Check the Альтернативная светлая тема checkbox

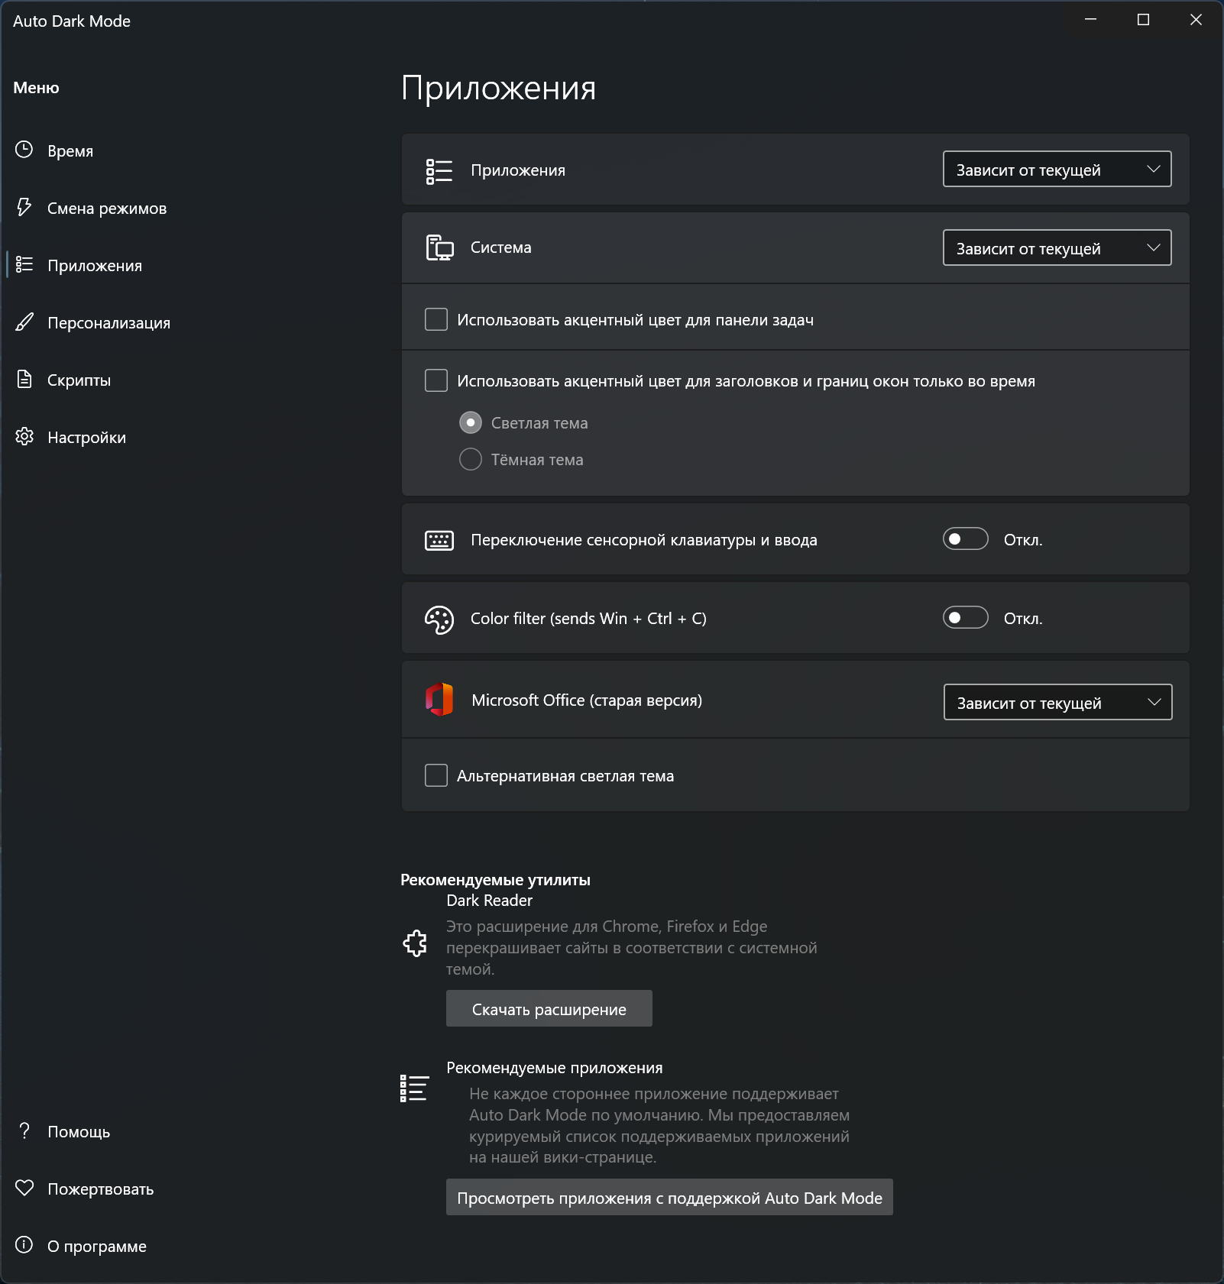(436, 775)
